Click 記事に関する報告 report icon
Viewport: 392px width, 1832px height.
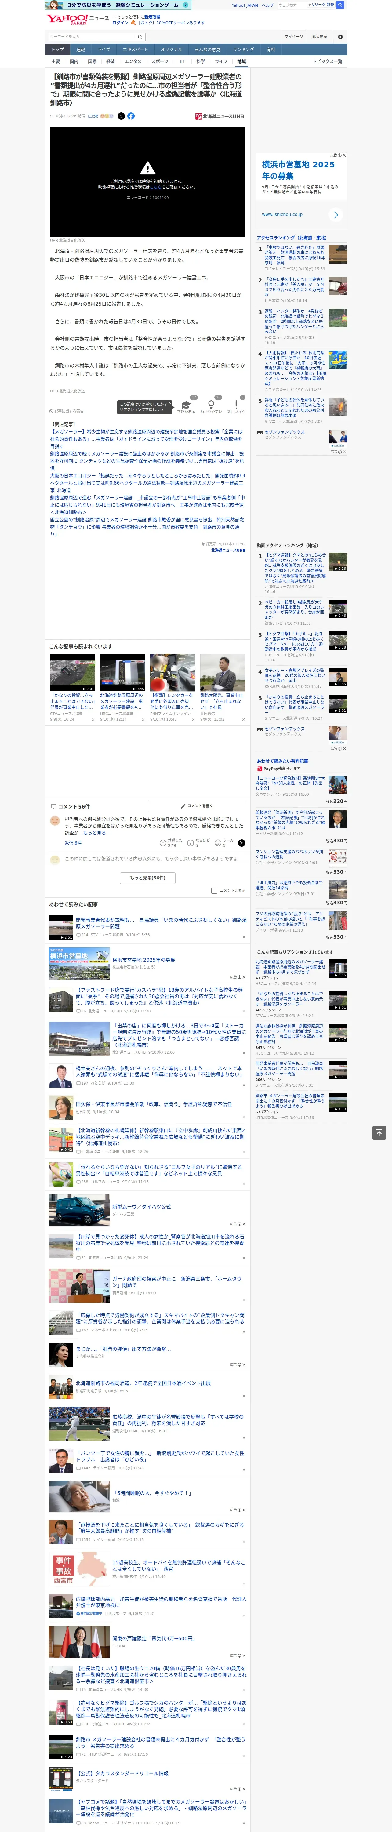(x=67, y=411)
